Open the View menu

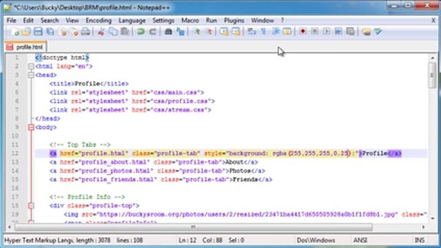pyautogui.click(x=72, y=21)
